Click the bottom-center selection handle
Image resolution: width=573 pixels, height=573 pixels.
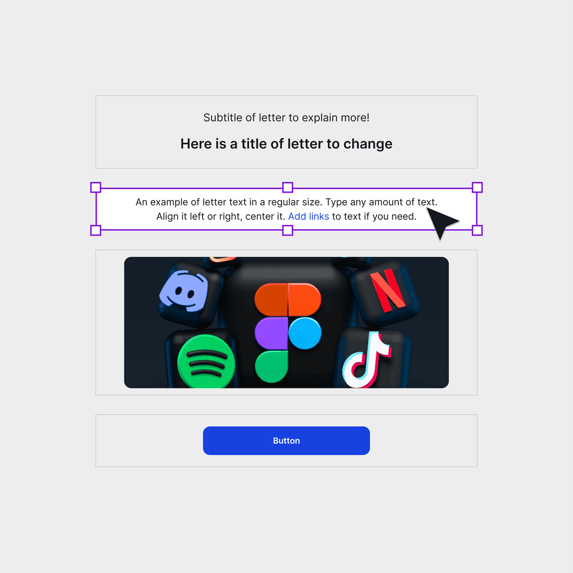[x=288, y=230]
